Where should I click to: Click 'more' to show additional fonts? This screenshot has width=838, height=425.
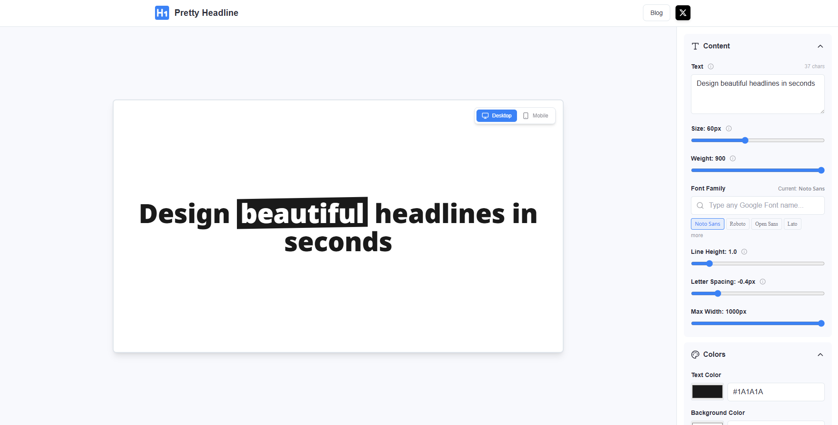pos(697,235)
